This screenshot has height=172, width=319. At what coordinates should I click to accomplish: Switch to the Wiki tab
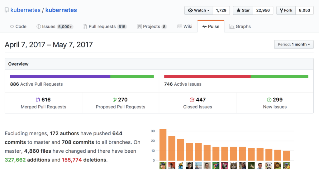(185, 26)
